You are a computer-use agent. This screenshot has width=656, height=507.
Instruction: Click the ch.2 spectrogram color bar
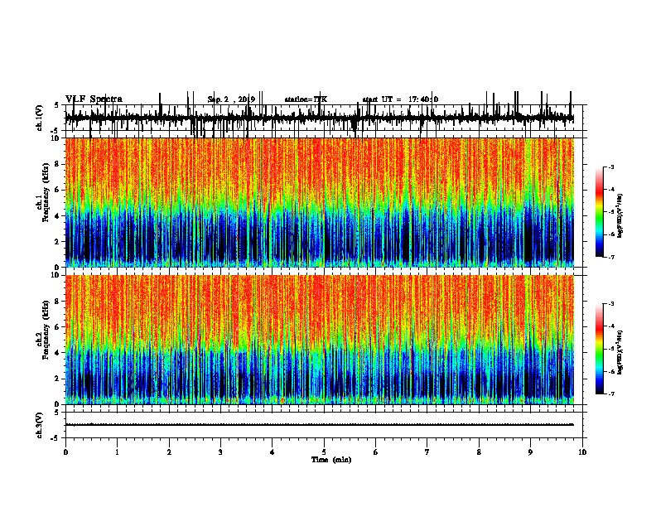600,349
